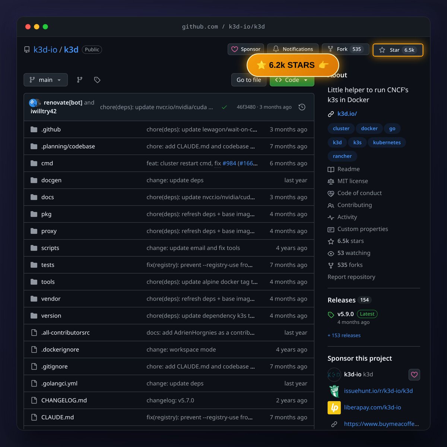
Task: Open Contributing people icon
Action: (331, 205)
